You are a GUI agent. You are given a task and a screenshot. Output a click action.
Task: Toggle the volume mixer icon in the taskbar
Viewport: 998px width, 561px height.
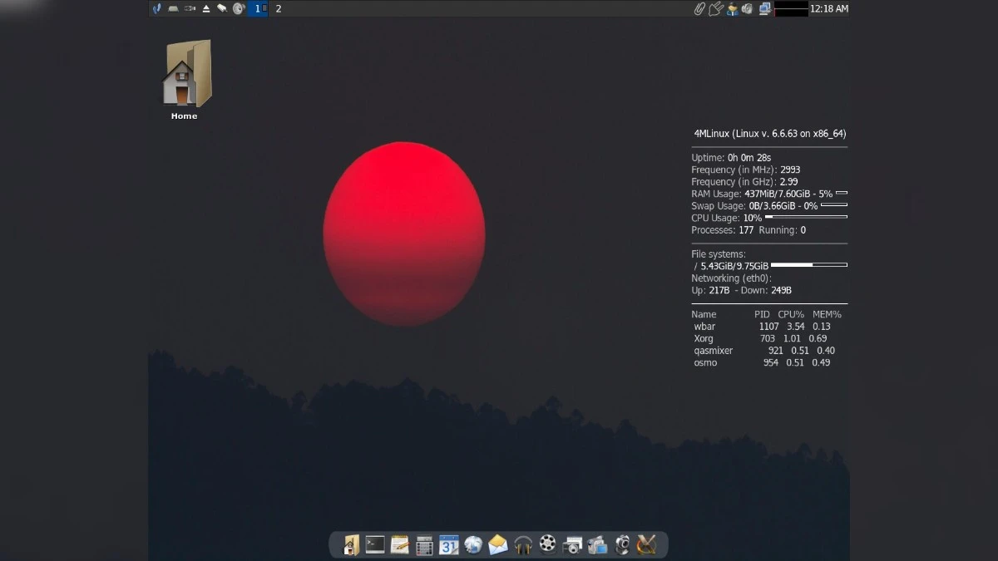(x=239, y=9)
